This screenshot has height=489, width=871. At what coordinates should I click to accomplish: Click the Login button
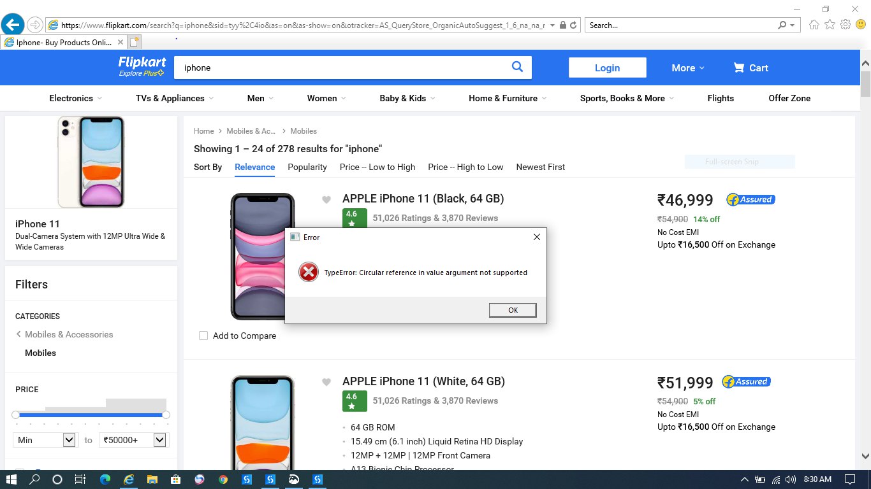point(607,67)
